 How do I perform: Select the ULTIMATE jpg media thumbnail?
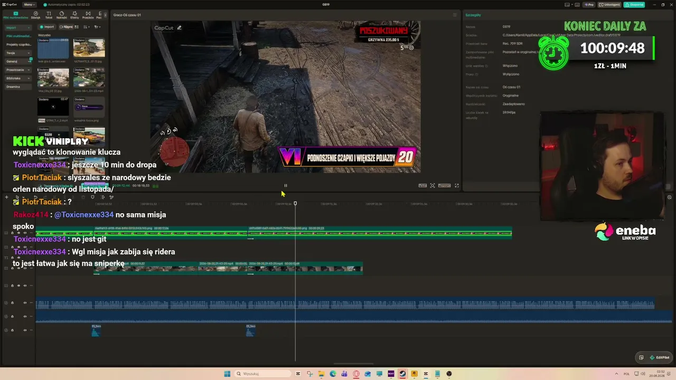[89, 48]
